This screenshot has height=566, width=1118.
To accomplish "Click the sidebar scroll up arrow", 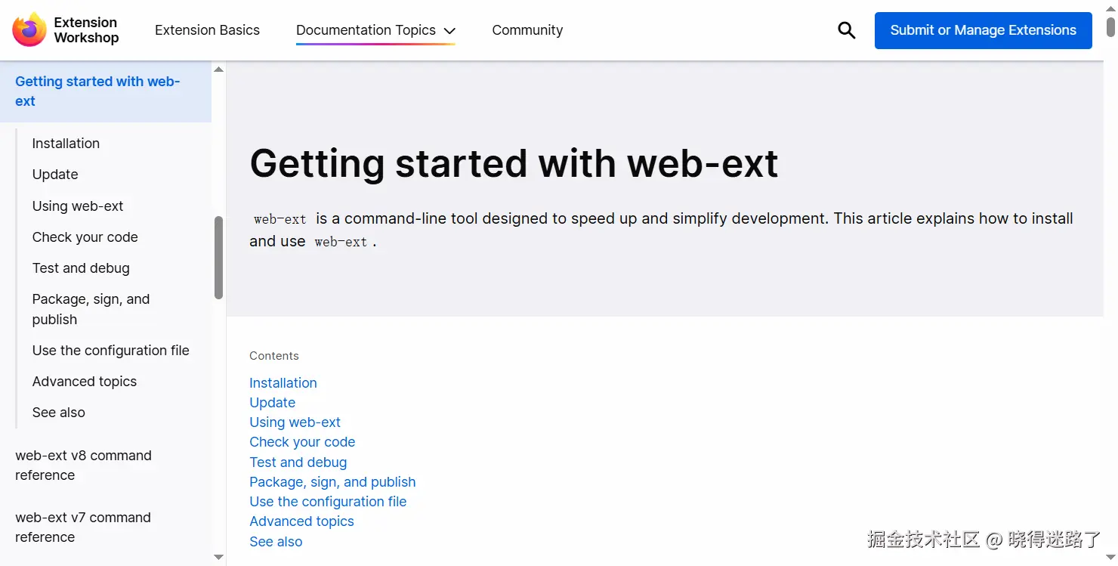I will (219, 70).
